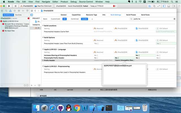Click the red error count badge in activity bar
The image size is (181, 113).
click(x=115, y=6)
